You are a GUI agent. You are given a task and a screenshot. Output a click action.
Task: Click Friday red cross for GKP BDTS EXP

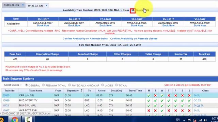tap(175, 110)
